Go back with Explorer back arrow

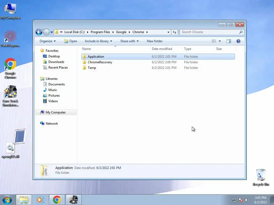[x=39, y=32]
